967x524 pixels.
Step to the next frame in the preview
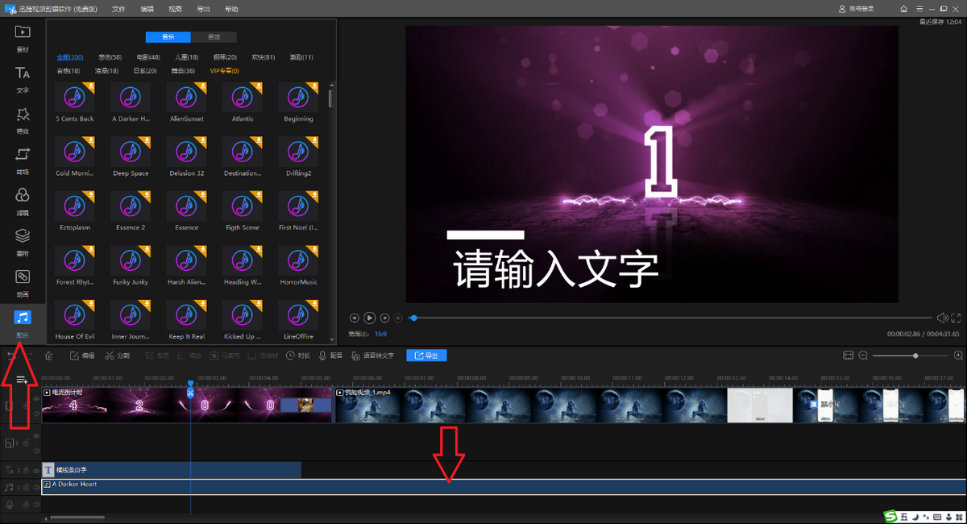tap(385, 318)
